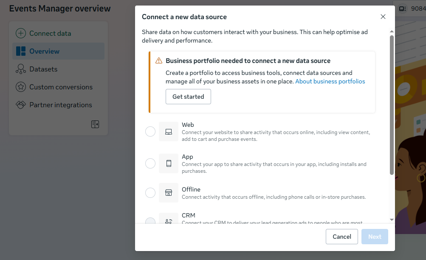This screenshot has height=260, width=426.
Task: Select the Offline radio button
Action: tap(150, 193)
